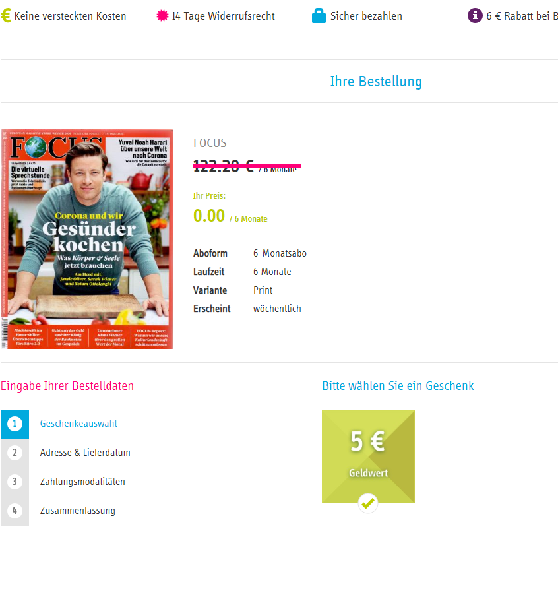The height and width of the screenshot is (597, 558).
Task: Select the 5 € Geldwert gift tile
Action: point(368,456)
